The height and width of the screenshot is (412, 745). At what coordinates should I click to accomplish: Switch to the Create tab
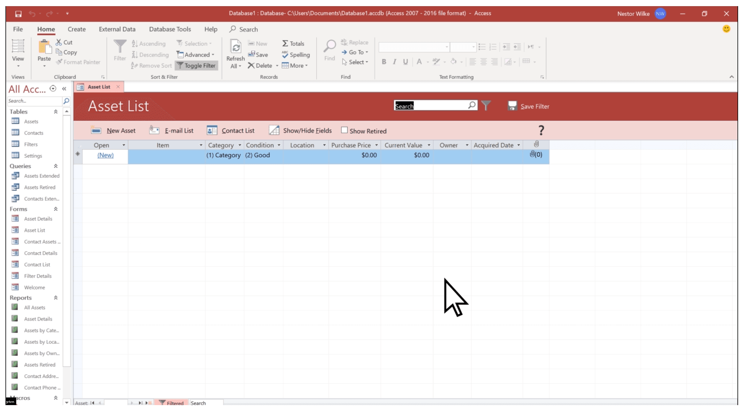tap(77, 29)
